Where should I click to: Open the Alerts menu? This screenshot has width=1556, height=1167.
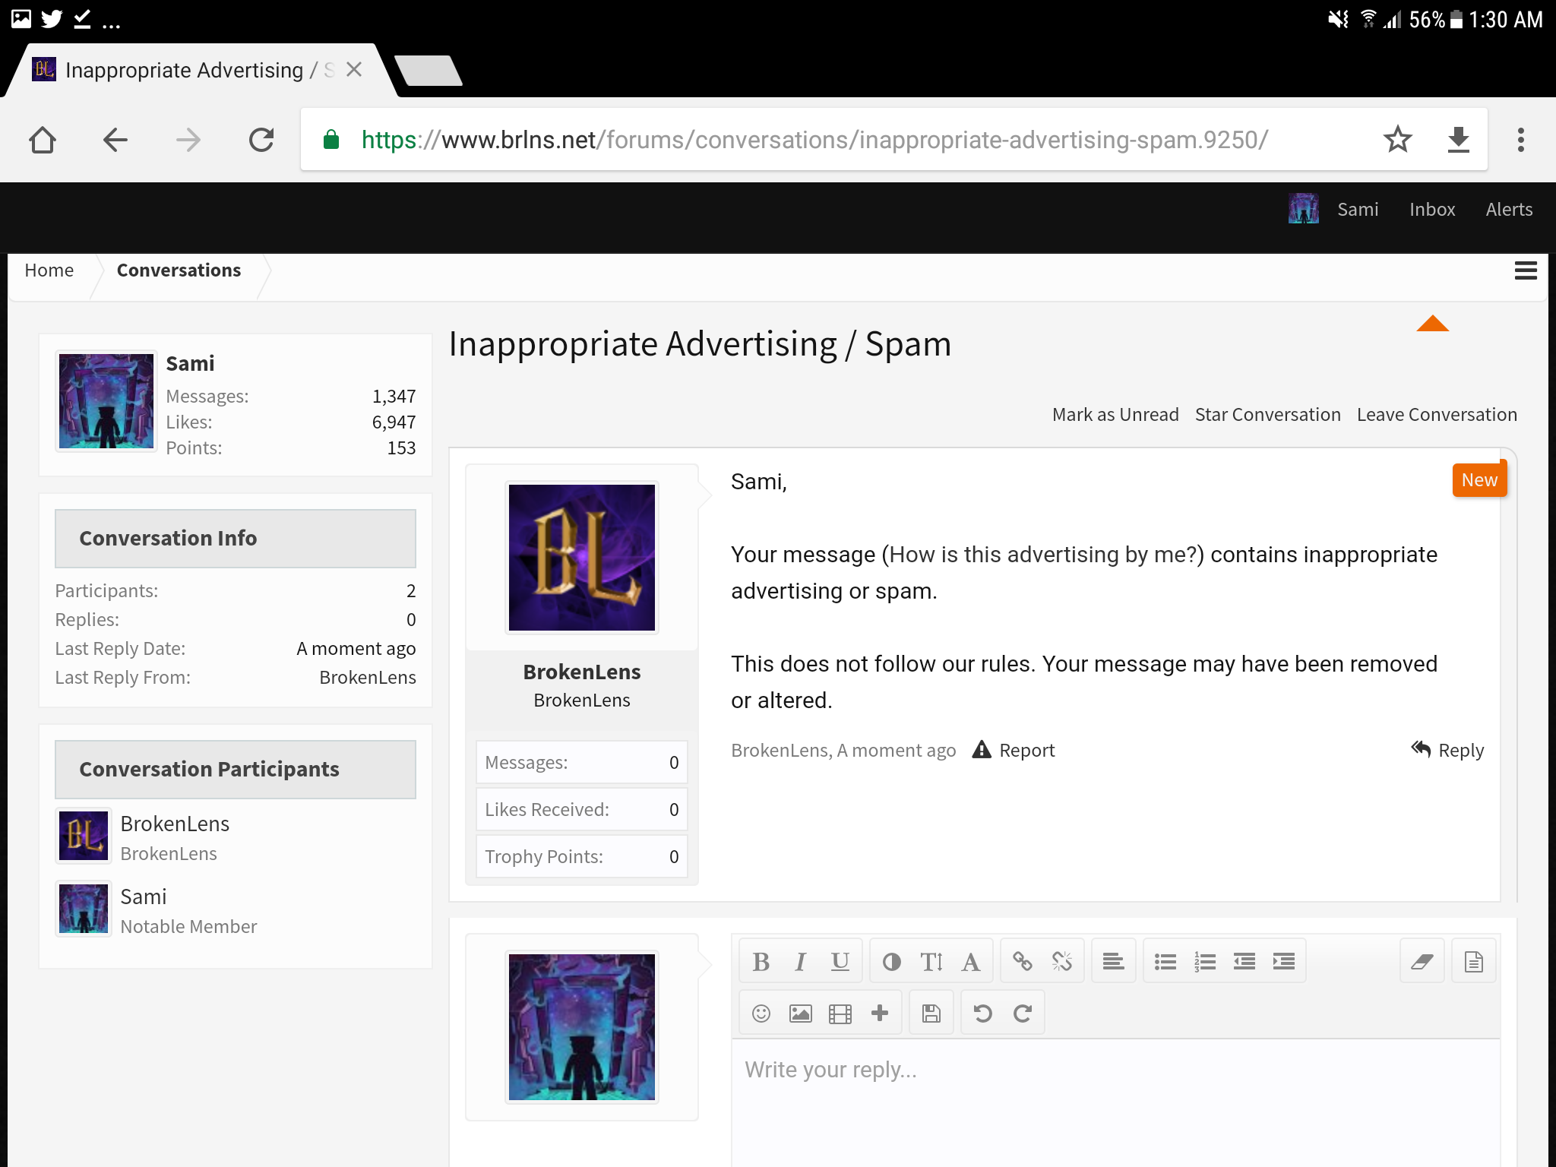pos(1509,210)
